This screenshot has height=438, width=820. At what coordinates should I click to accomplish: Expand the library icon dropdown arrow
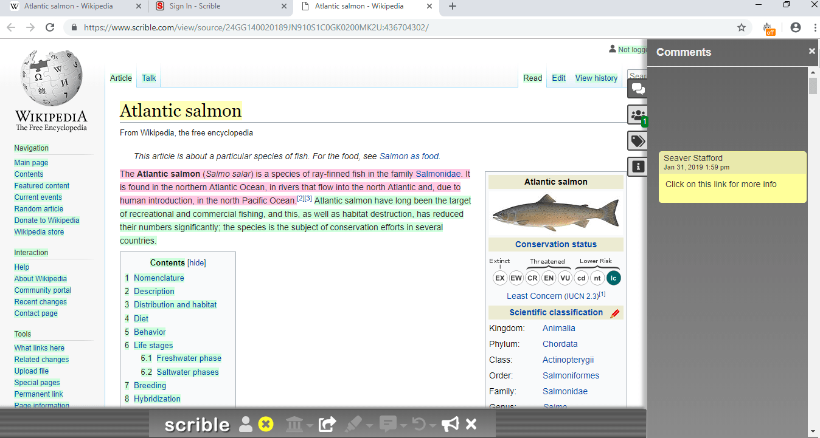point(310,425)
